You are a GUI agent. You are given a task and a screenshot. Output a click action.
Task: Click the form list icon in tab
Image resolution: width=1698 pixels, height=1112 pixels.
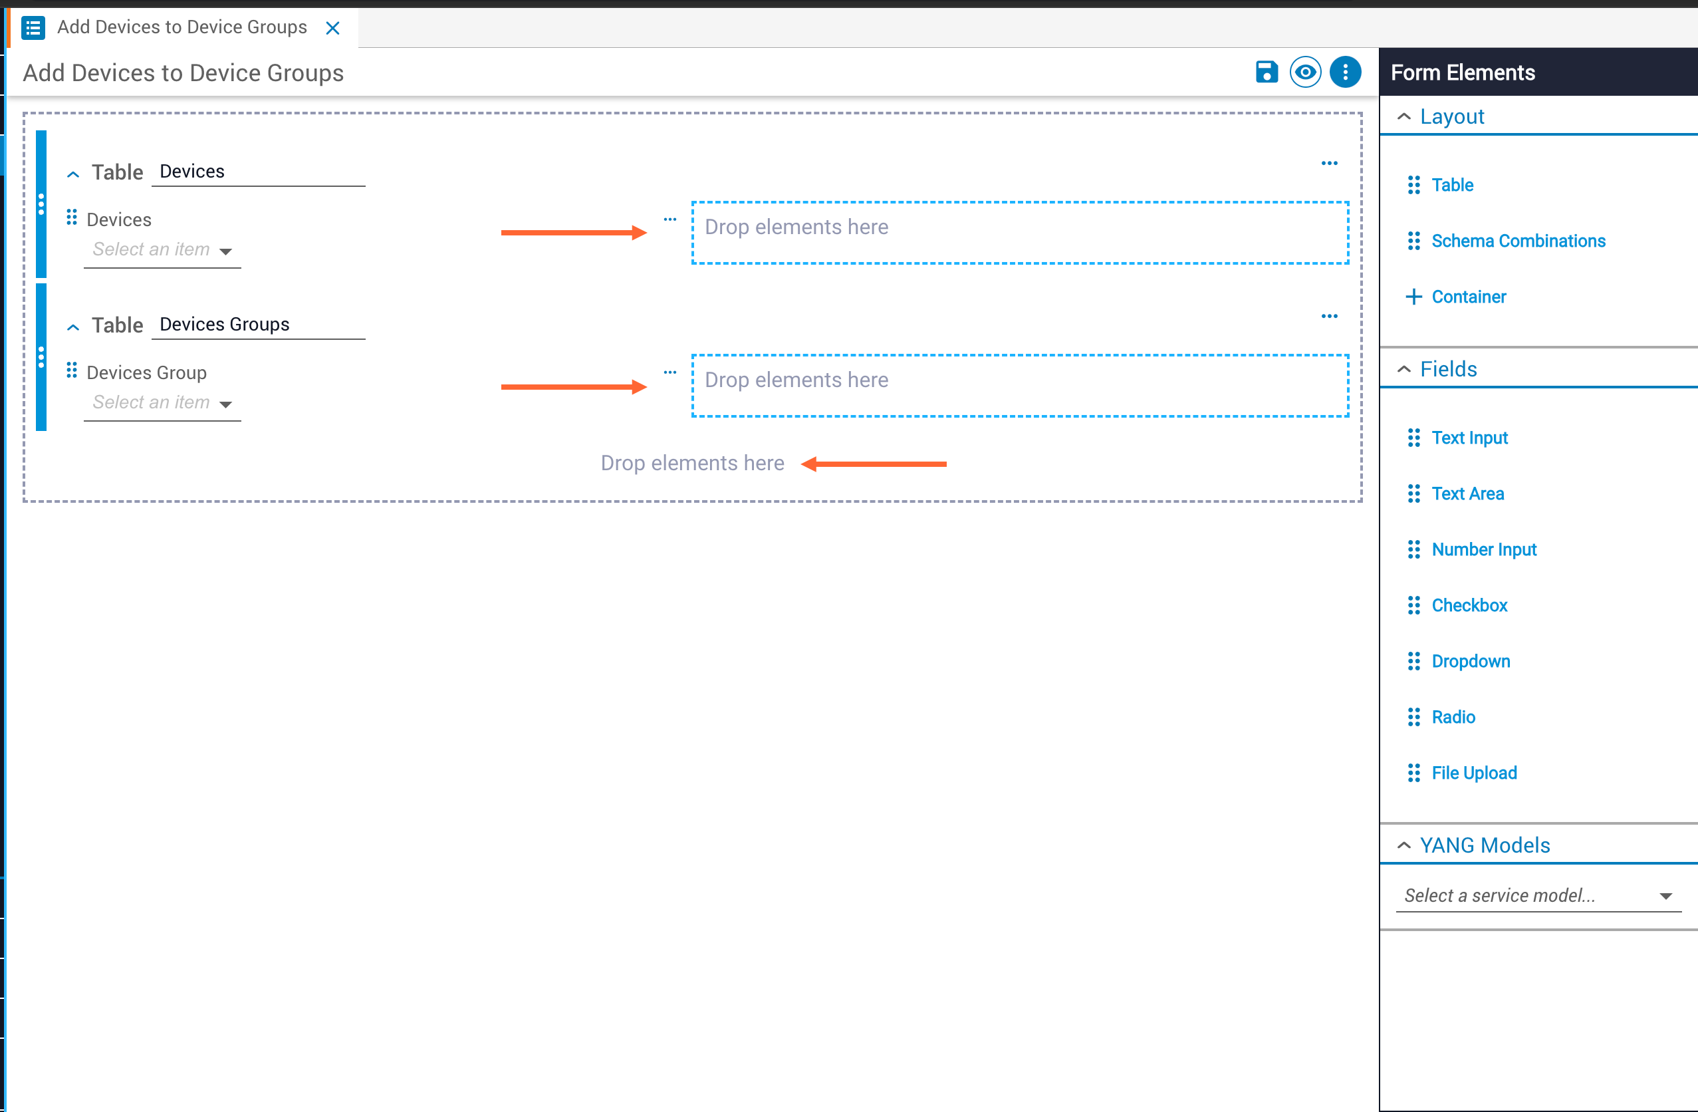click(x=33, y=28)
